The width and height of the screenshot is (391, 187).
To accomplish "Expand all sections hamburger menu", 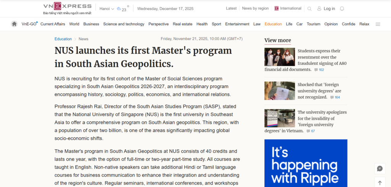I will (378, 24).
